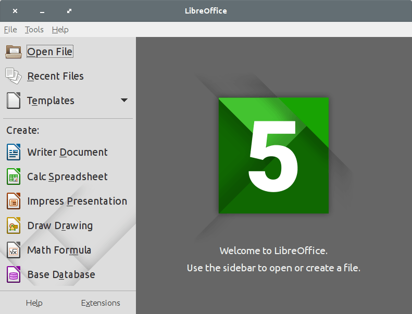Create a new Writer Document
This screenshot has width=412, height=314.
tap(68, 152)
